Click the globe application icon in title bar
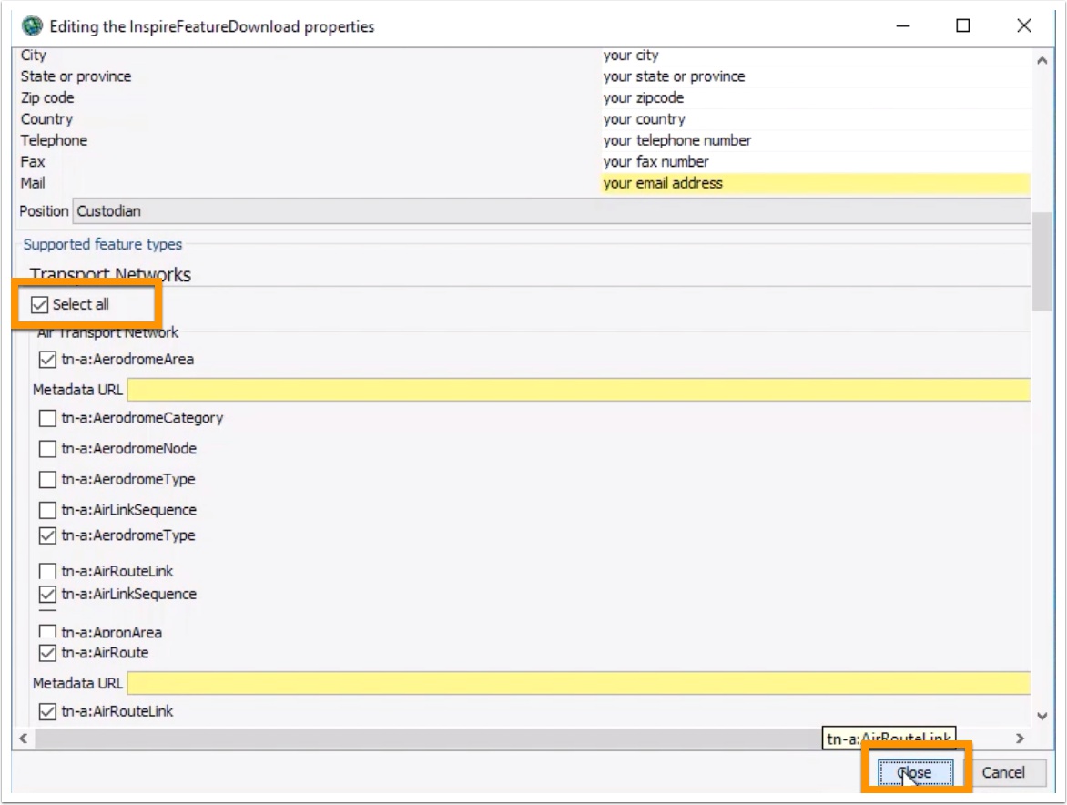Viewport: 1067px width, 805px height. click(x=31, y=26)
